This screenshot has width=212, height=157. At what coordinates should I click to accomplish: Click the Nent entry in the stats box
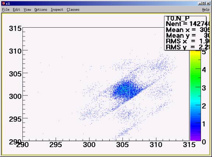click(x=188, y=24)
